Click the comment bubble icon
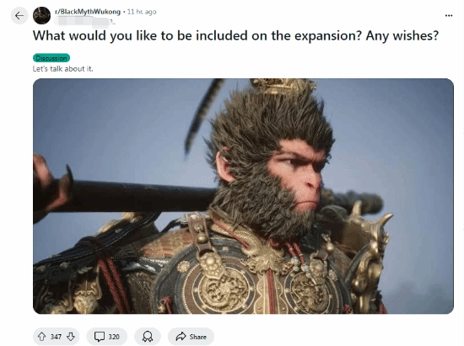The height and width of the screenshot is (346, 464). point(100,337)
